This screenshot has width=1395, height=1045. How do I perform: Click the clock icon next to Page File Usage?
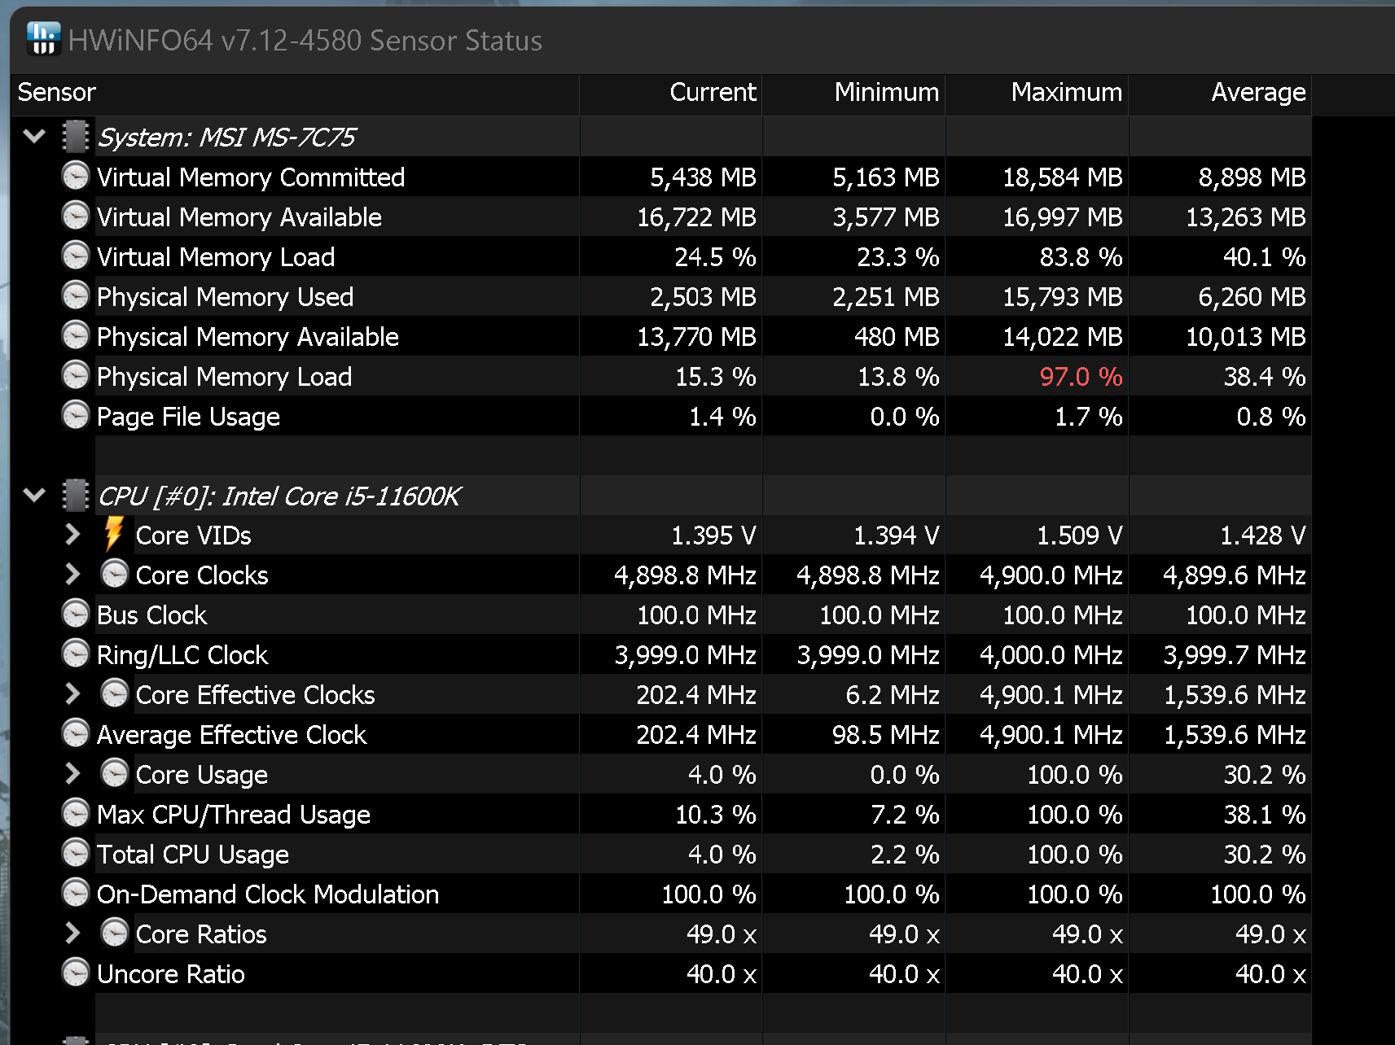(x=76, y=416)
